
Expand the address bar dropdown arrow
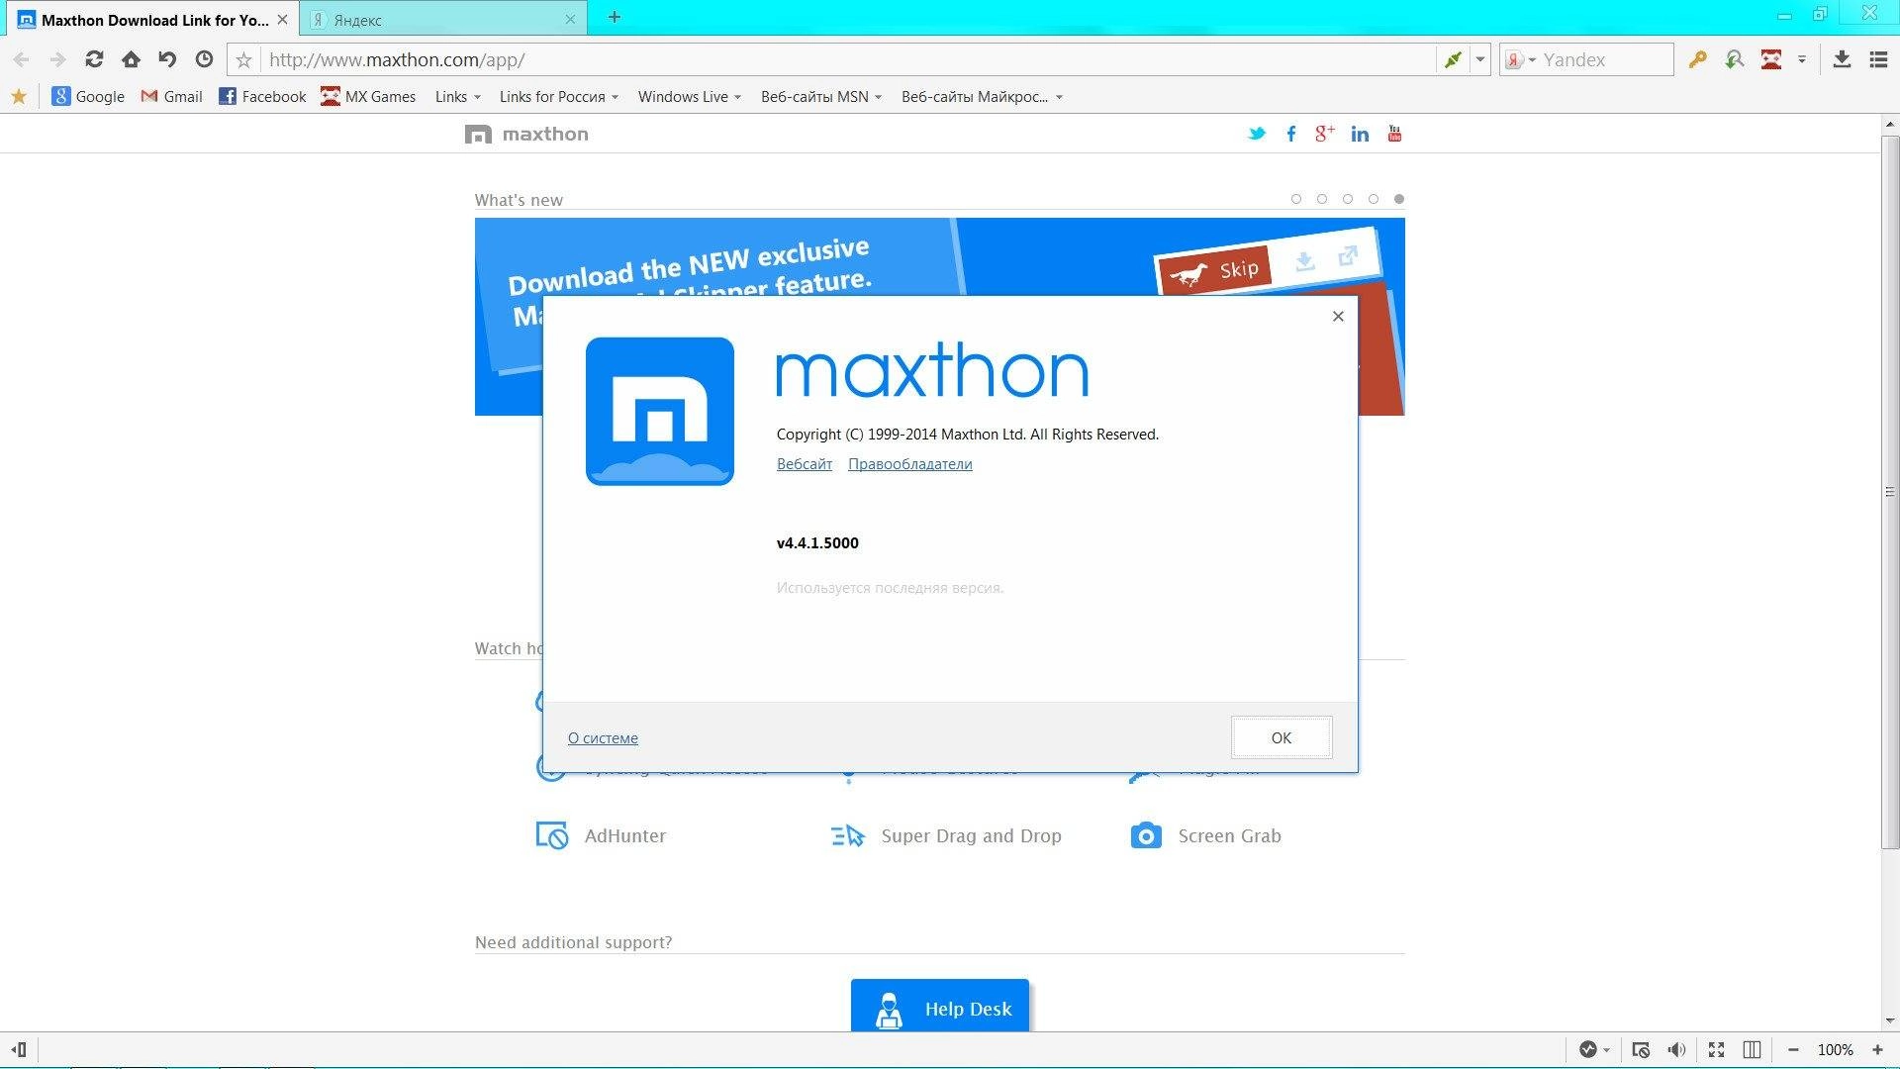(x=1480, y=59)
